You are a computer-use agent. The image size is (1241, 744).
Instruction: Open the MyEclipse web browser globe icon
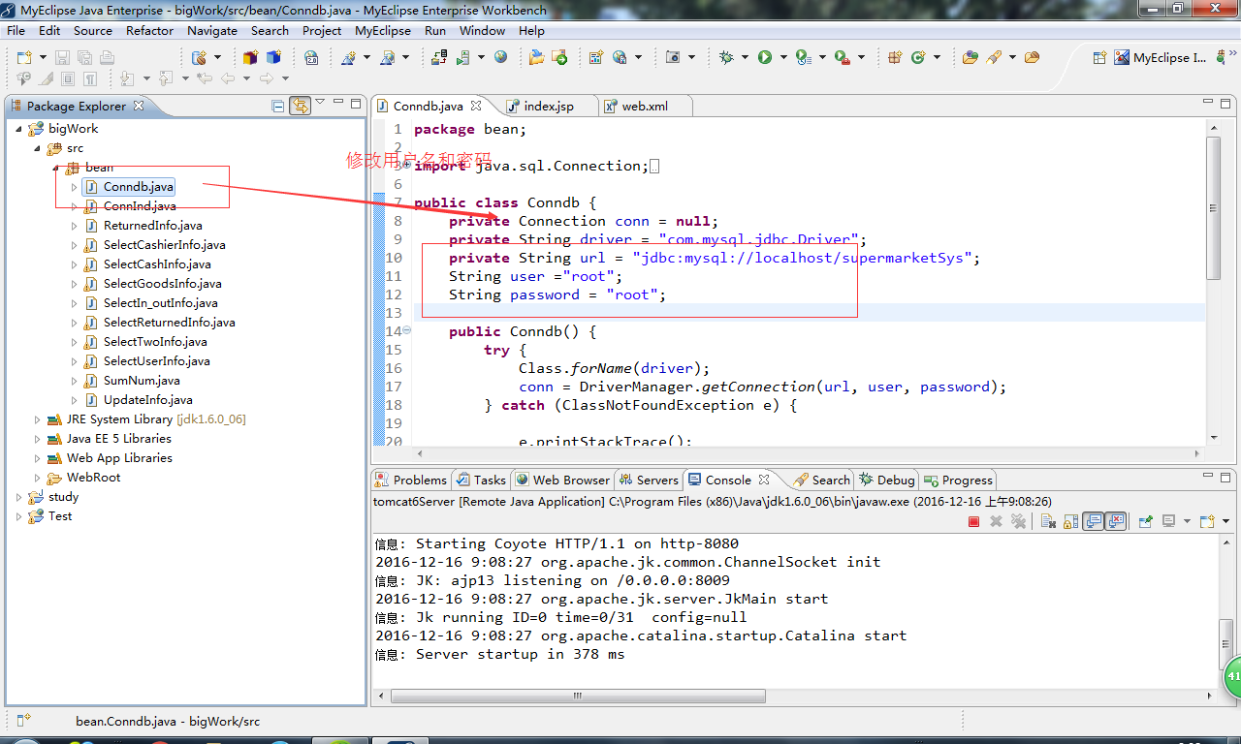(x=500, y=57)
